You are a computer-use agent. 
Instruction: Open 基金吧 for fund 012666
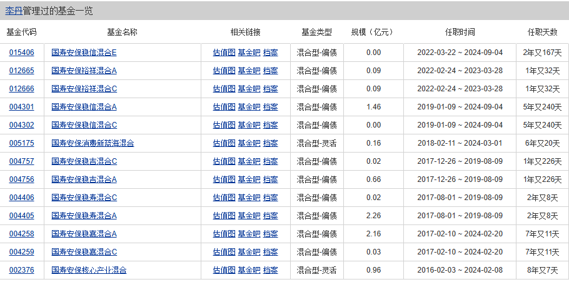pyautogui.click(x=249, y=89)
